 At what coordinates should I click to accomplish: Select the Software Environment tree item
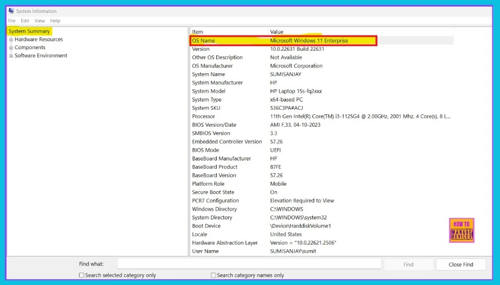pyautogui.click(x=41, y=55)
